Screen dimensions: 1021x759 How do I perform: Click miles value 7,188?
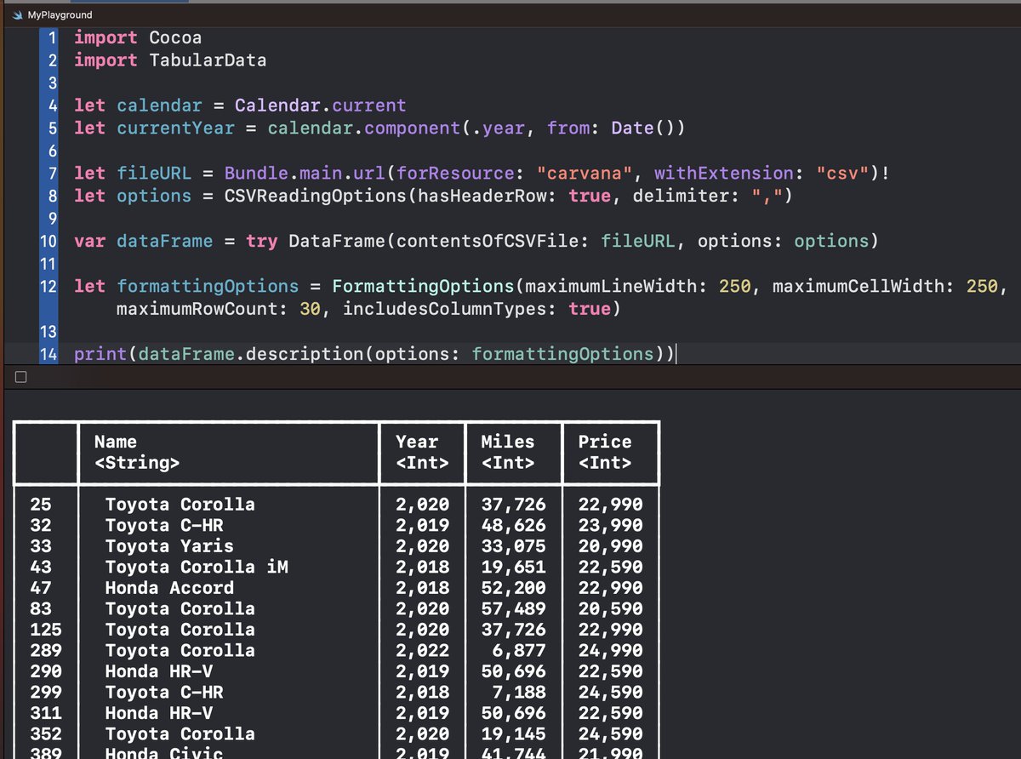pos(518,692)
